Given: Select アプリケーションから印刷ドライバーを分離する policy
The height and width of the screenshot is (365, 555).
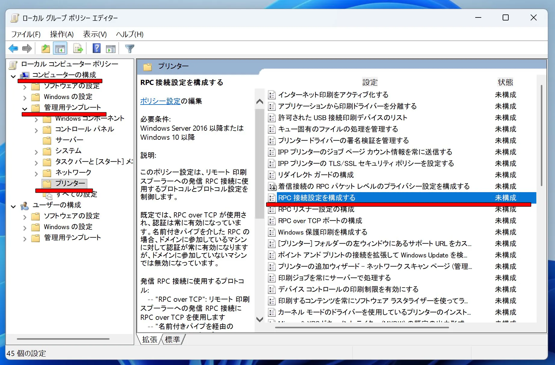Looking at the screenshot, I should (x=347, y=106).
